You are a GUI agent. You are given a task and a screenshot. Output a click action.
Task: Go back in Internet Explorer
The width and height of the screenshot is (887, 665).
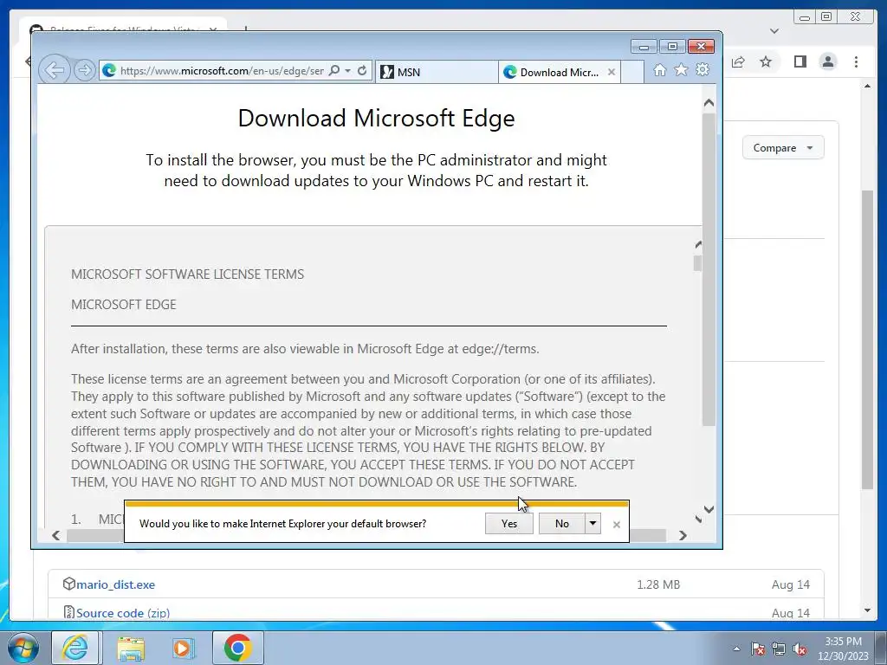[55, 70]
